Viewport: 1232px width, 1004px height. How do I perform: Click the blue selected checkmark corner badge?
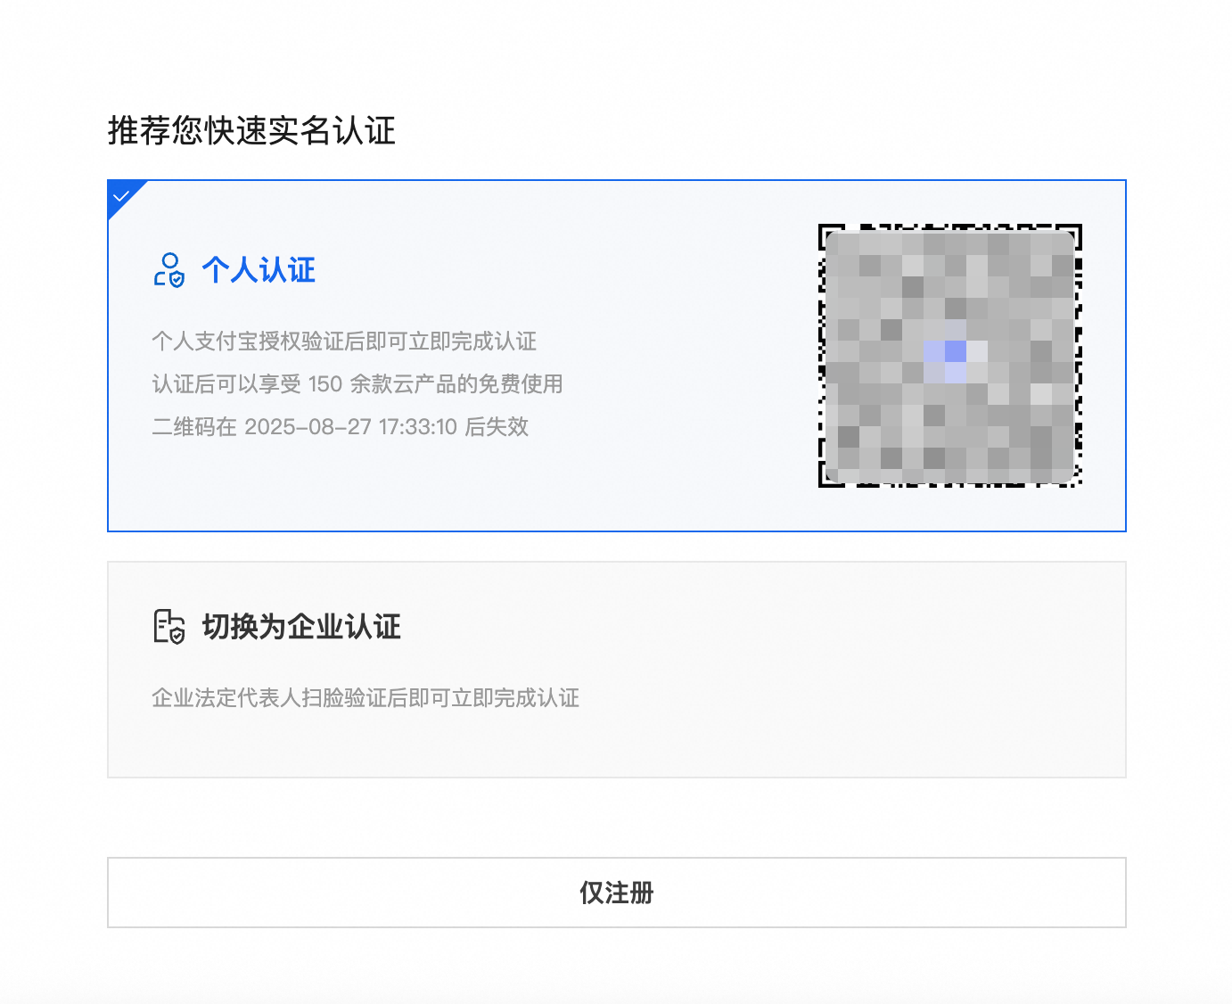click(x=123, y=196)
